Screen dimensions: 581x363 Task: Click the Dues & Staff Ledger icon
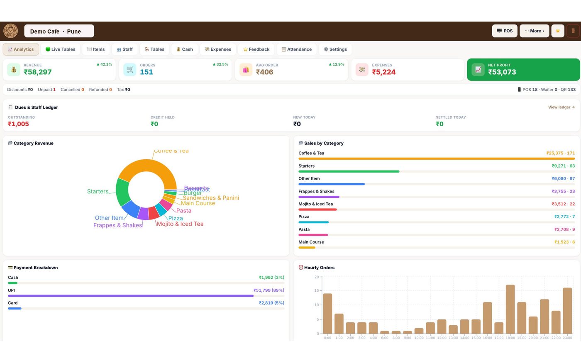coord(10,107)
